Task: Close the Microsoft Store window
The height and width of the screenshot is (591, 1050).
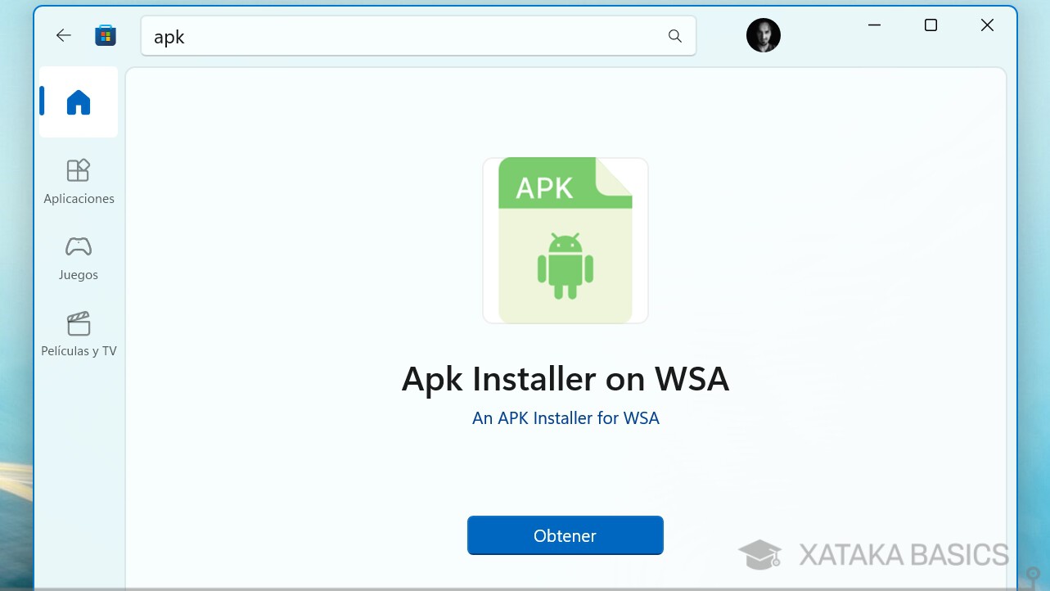Action: (x=987, y=25)
